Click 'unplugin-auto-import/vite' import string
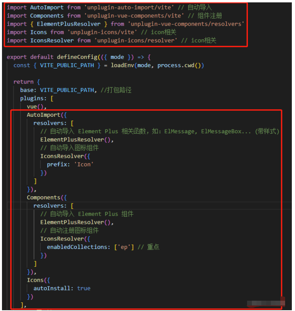Screen dimensions: 295x311 129,8
